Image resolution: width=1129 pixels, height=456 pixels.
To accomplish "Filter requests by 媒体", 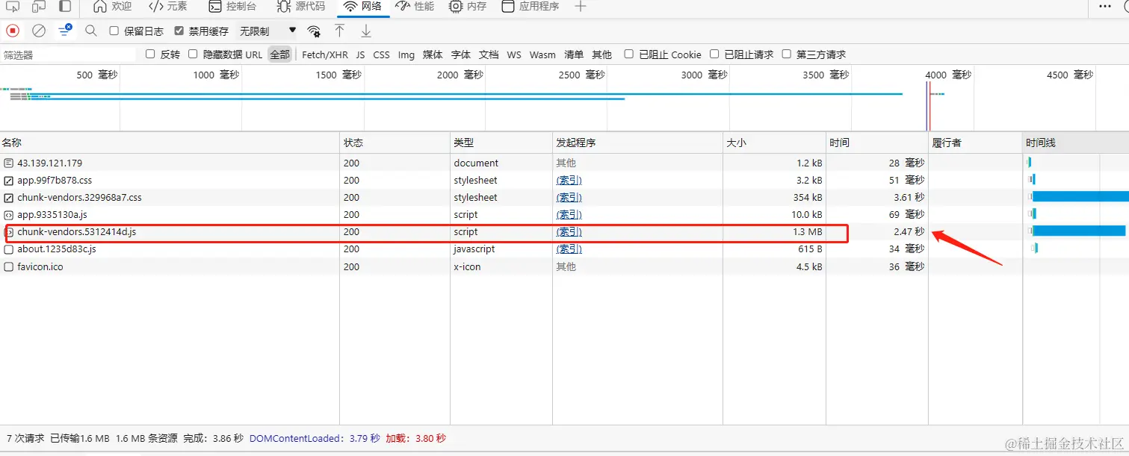I will tap(433, 54).
